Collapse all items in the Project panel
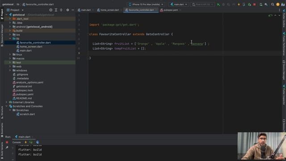The width and height of the screenshot is (286, 161). (x=61, y=10)
